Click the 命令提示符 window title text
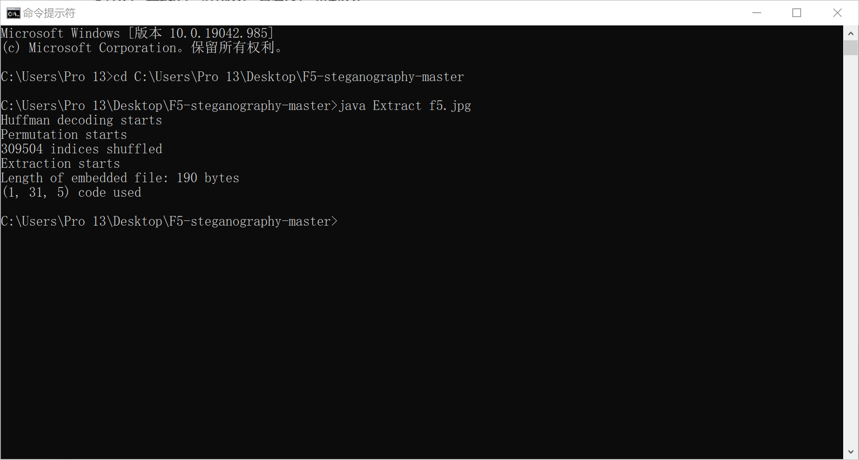Screen dimensions: 859x460 (x=49, y=14)
